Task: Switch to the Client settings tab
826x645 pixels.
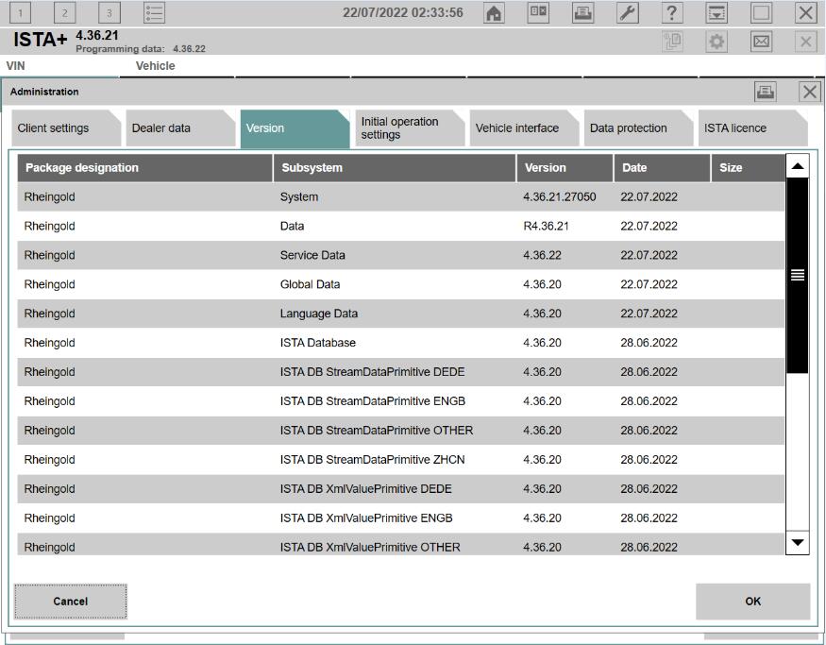Action: [66, 128]
